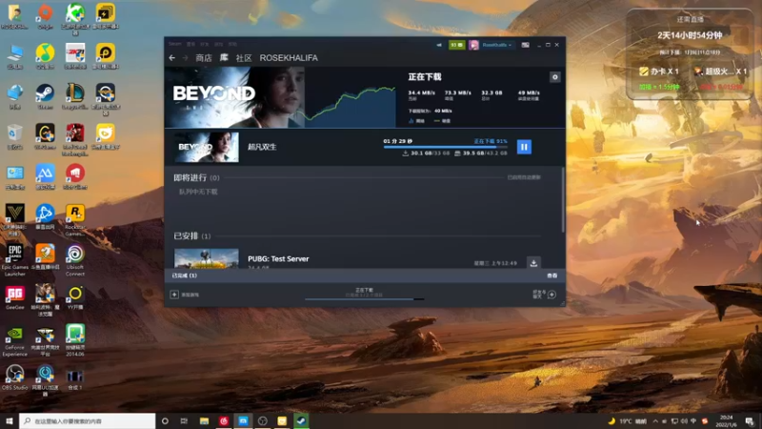
Task: Click the 超级火 X 1 item in stream widget
Action: [720, 71]
